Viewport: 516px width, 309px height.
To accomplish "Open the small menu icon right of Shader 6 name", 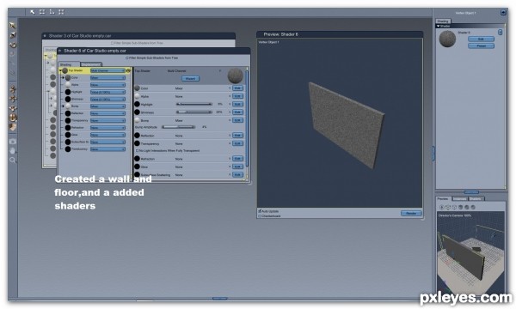I will (x=501, y=32).
